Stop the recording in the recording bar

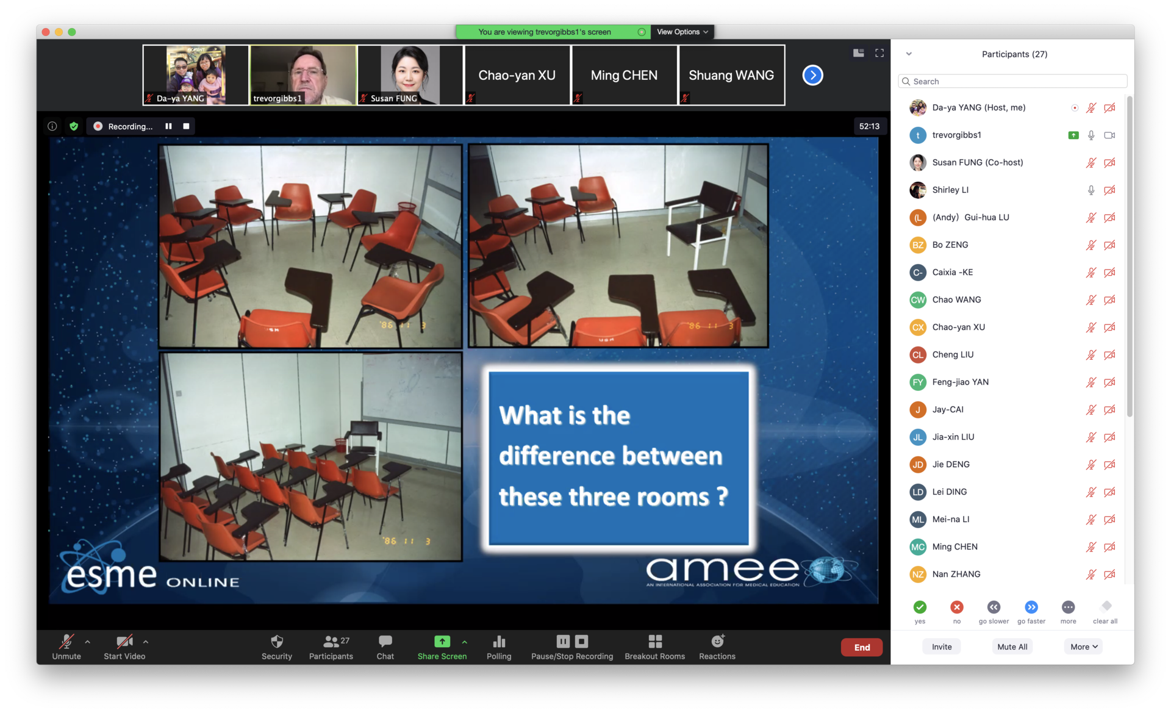[x=186, y=126]
